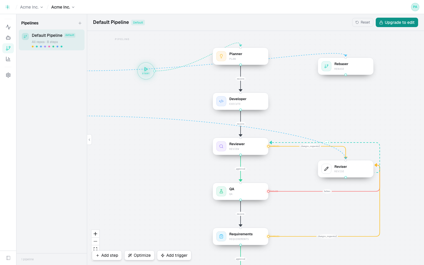The width and height of the screenshot is (424, 265).
Task: Click the Add trigger button
Action: click(174, 255)
